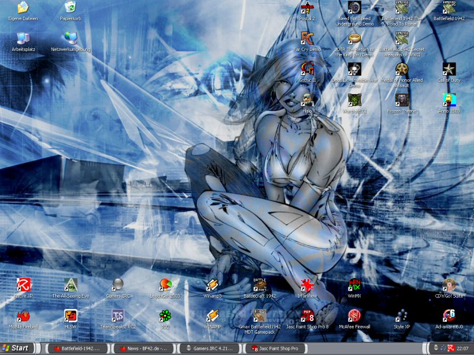Select the Battlefield 1942 desktop shortcut
This screenshot has width=474, height=355.
click(x=449, y=8)
